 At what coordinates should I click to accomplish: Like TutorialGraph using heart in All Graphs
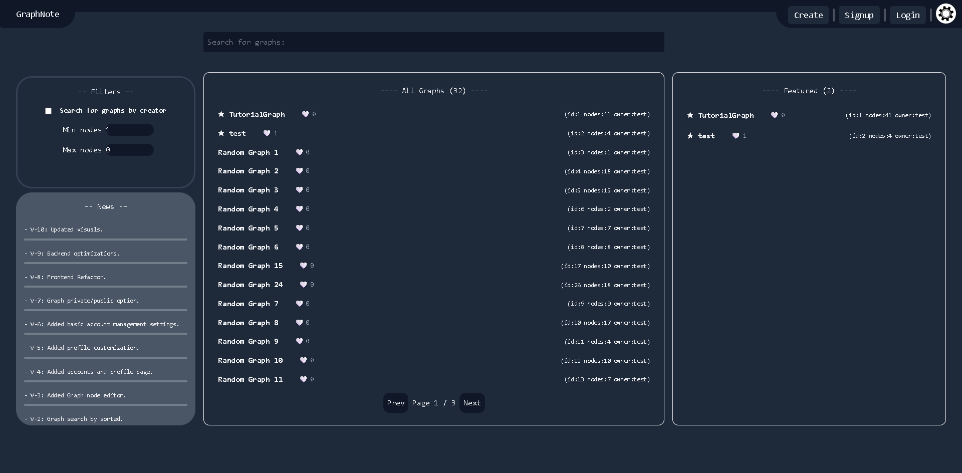305,114
